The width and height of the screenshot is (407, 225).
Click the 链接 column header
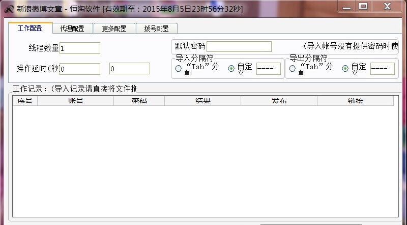coord(355,101)
